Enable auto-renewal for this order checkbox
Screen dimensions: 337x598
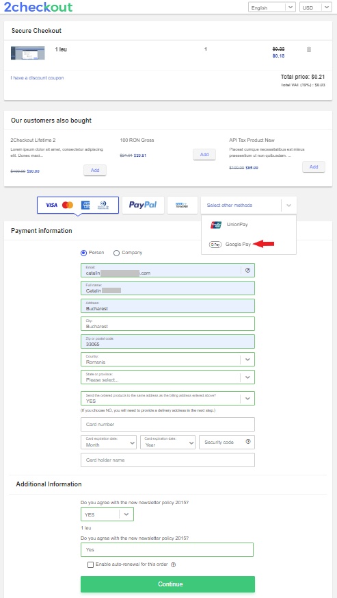(91, 565)
